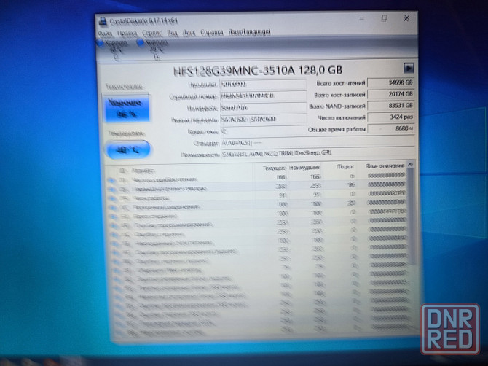The image size is (488, 366).
Task: Click the Интерфейс Serial ATA field
Action: (x=263, y=108)
